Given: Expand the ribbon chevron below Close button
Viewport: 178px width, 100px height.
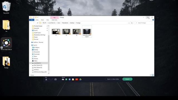Looking at the screenshot, I should [151, 20].
